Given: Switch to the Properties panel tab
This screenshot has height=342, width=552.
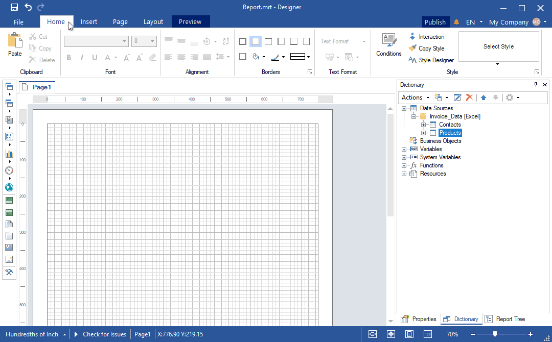Looking at the screenshot, I should tap(419, 319).
